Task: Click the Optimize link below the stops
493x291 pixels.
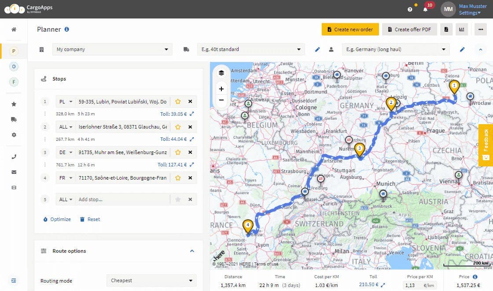Action: coord(57,219)
